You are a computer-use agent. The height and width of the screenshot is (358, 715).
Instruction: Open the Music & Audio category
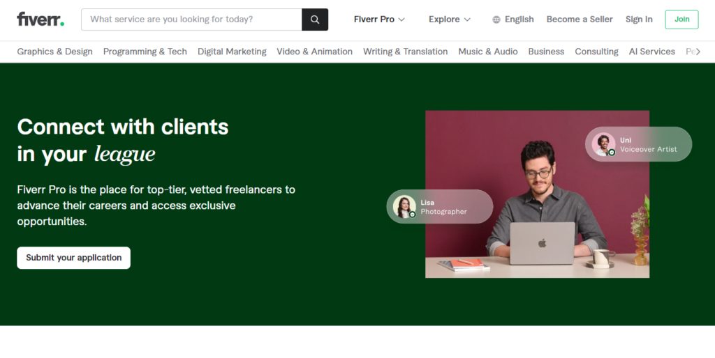488,52
